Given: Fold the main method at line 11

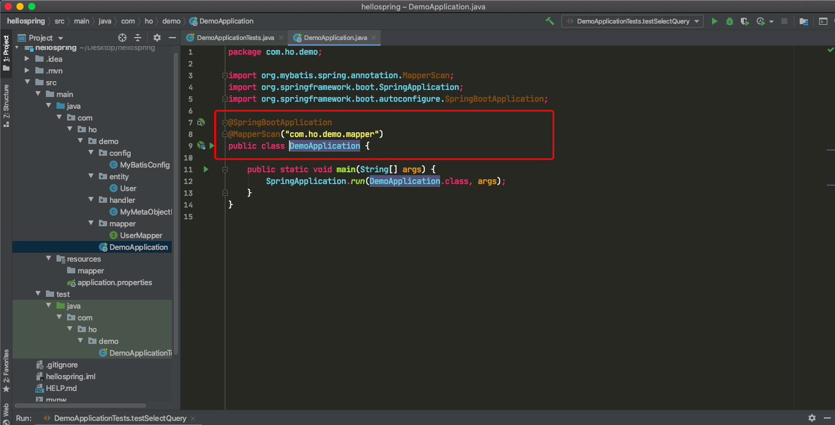Looking at the screenshot, I should pyautogui.click(x=225, y=169).
